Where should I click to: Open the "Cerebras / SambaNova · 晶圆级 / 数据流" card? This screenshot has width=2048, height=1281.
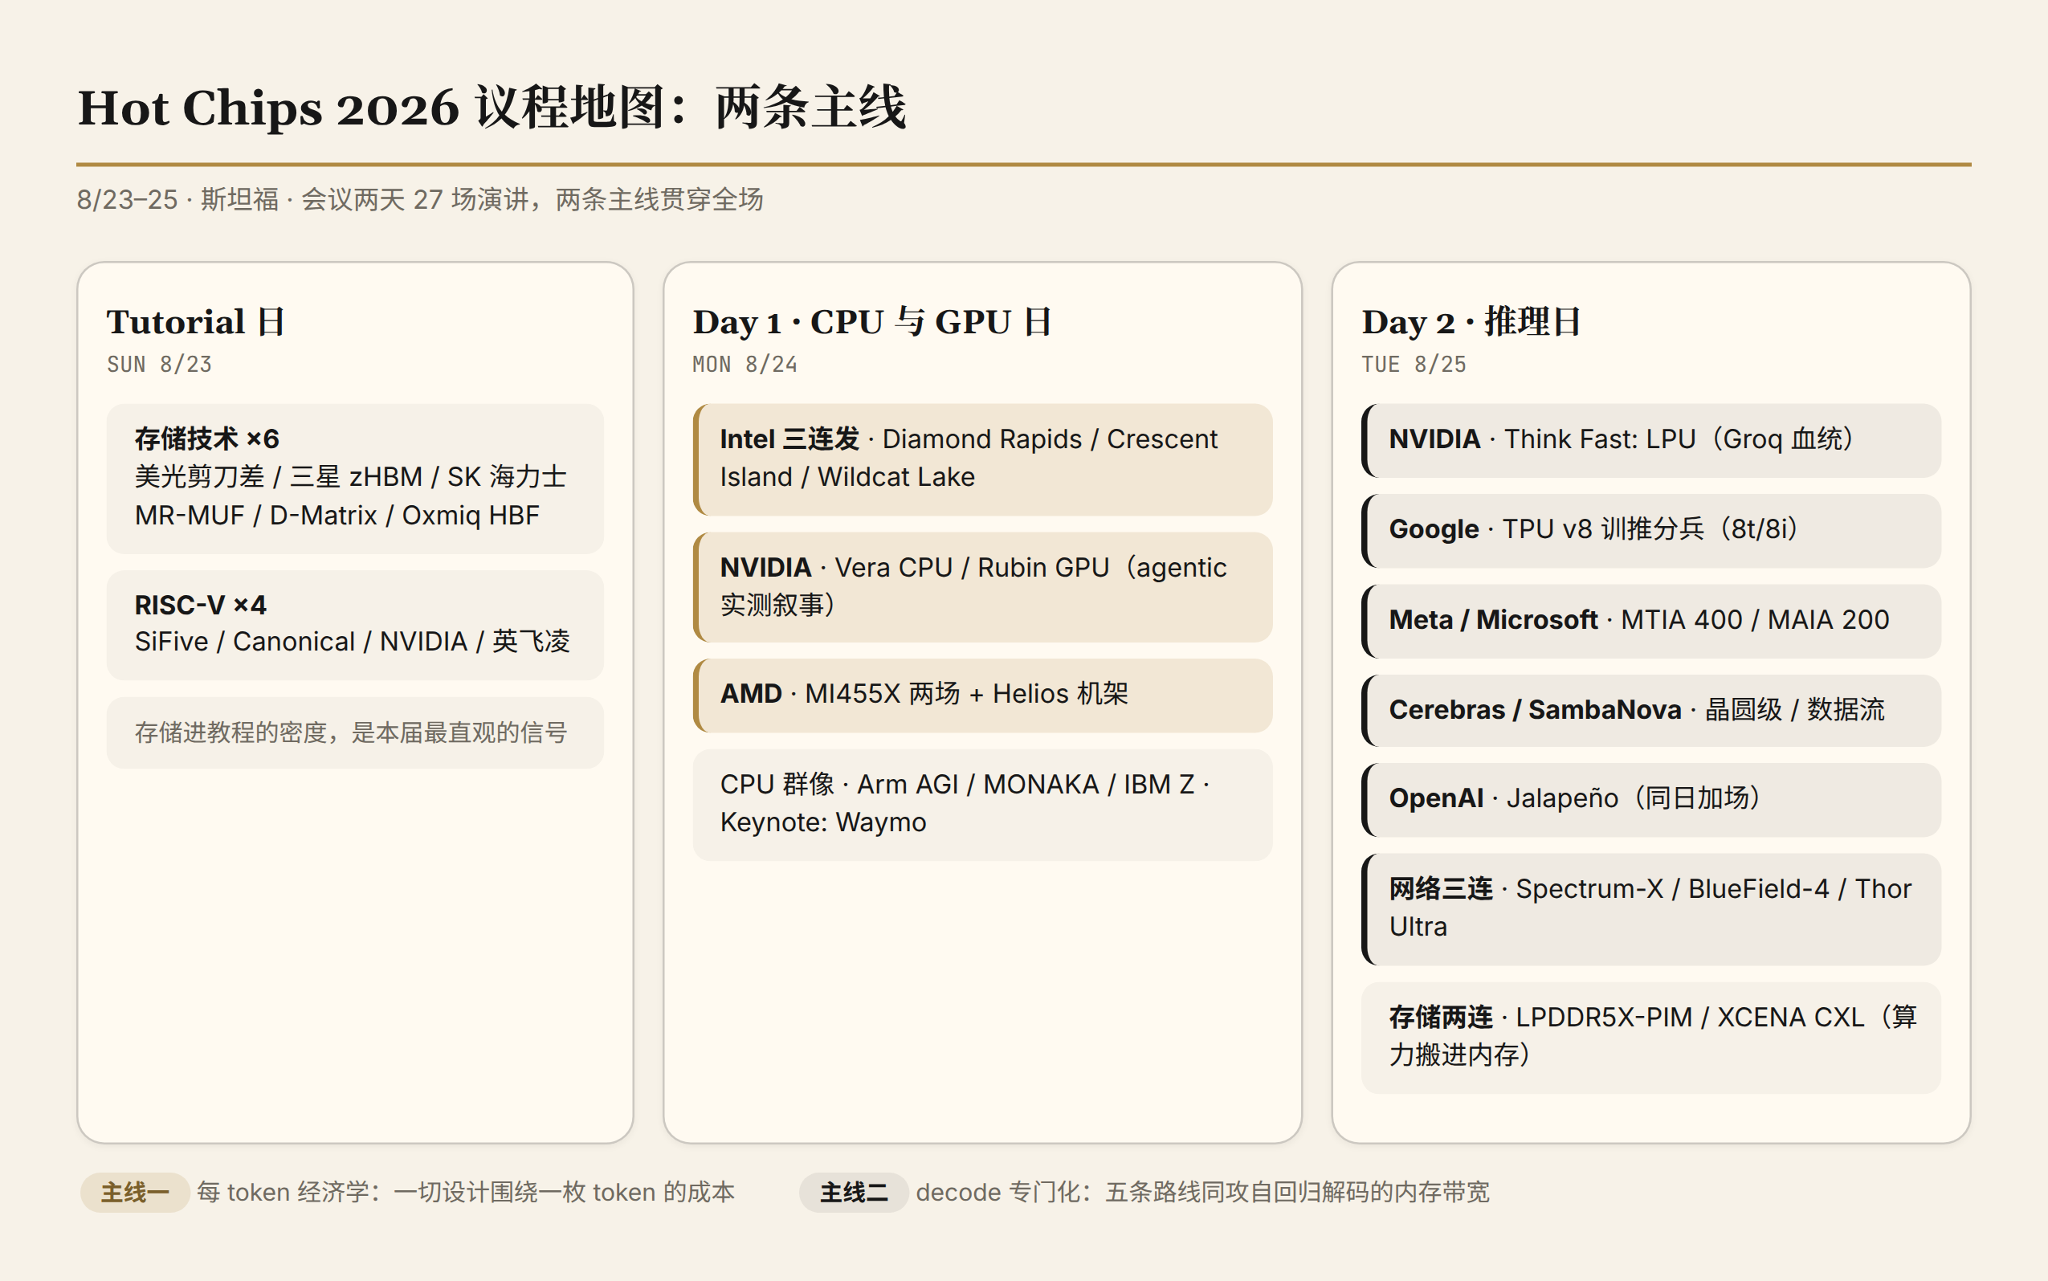[x=1650, y=711]
